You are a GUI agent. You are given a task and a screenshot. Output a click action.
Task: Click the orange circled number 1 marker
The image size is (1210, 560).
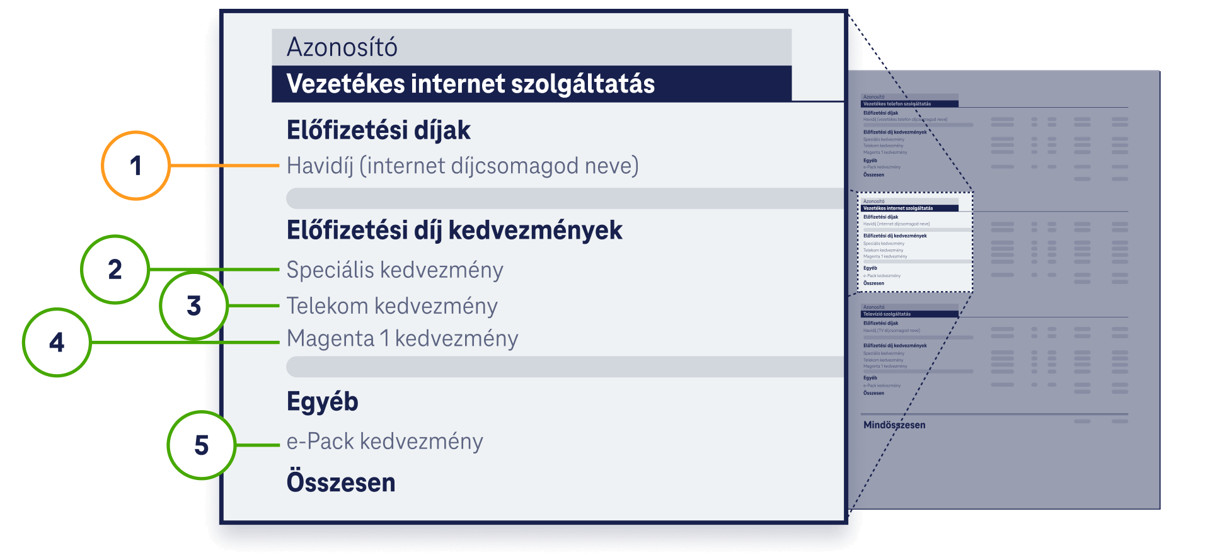click(x=135, y=166)
